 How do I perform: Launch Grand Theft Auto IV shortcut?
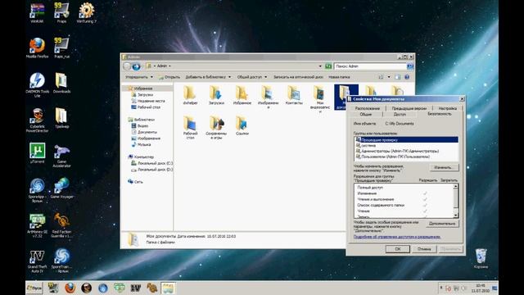click(x=37, y=261)
